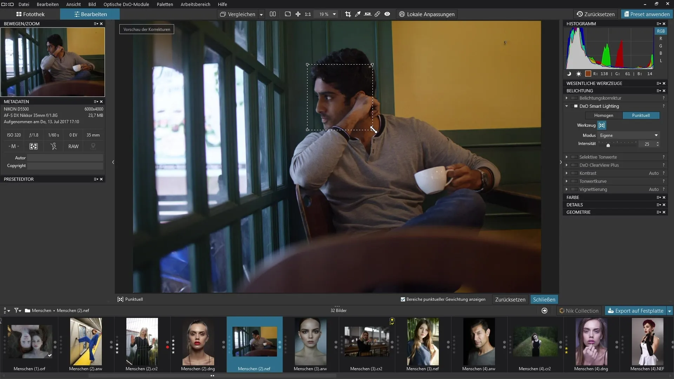This screenshot has width=674, height=379.
Task: Click Zurücksetzen below the preview
Action: [x=510, y=299]
